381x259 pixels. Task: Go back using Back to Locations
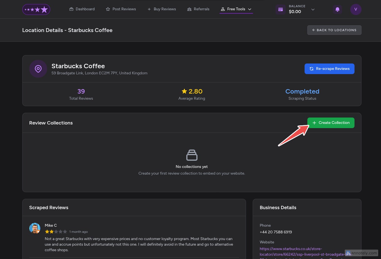pyautogui.click(x=334, y=30)
